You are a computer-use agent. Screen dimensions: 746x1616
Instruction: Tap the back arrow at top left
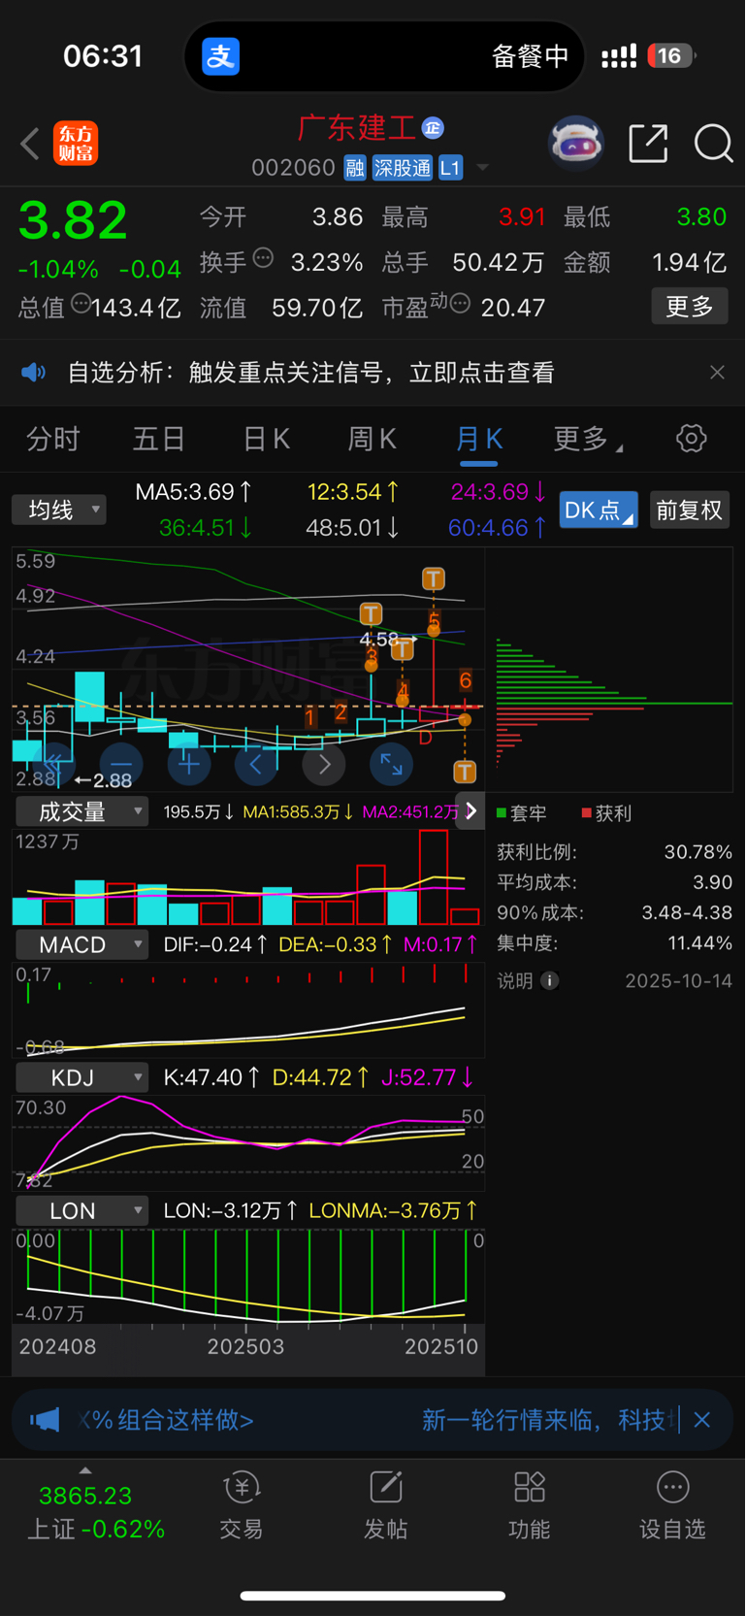[x=29, y=144]
